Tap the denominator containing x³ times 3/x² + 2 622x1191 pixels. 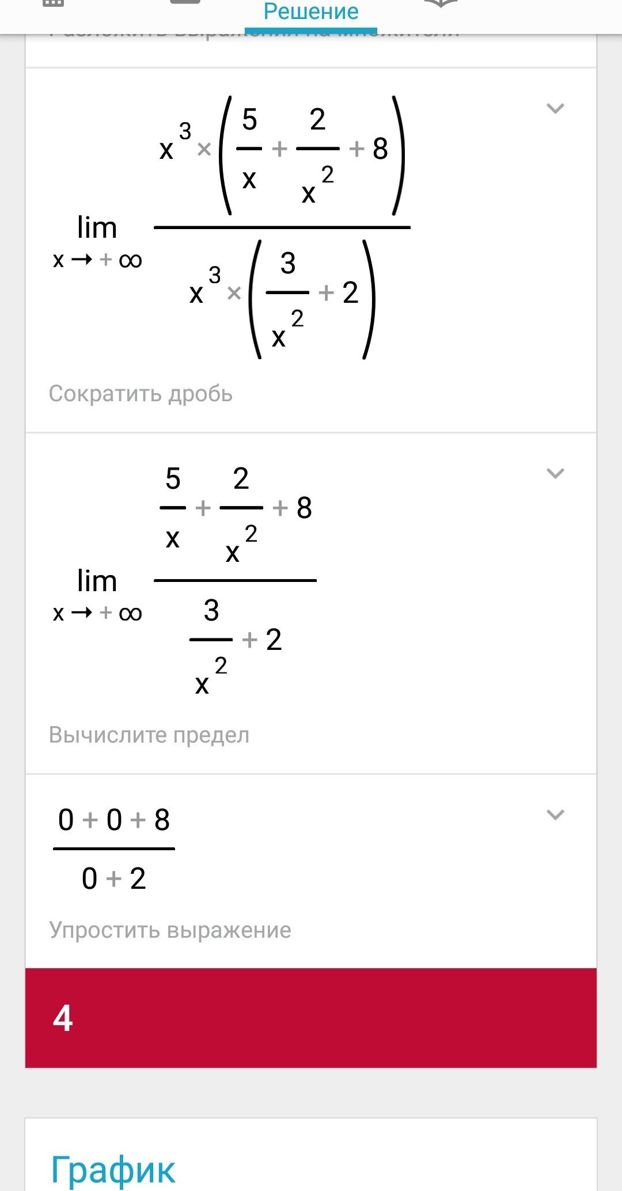click(x=282, y=298)
